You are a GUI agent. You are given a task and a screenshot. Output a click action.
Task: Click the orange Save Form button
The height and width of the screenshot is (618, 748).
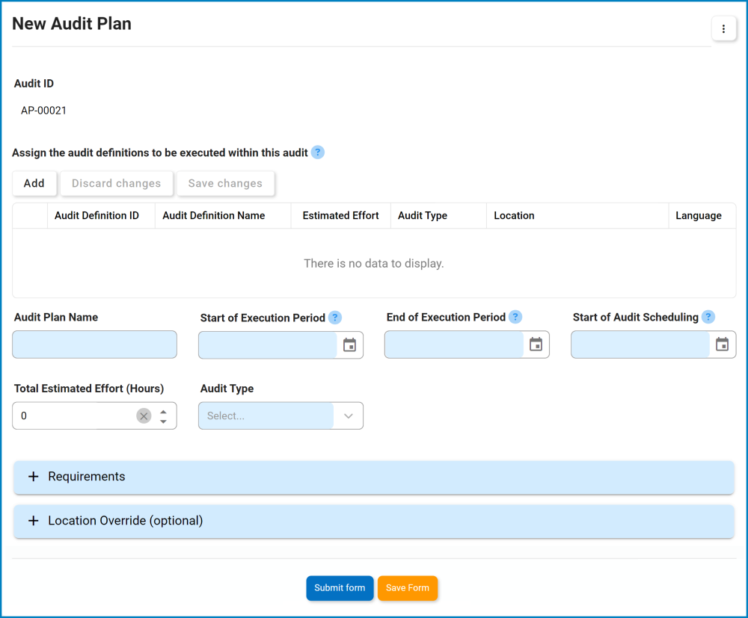[408, 588]
